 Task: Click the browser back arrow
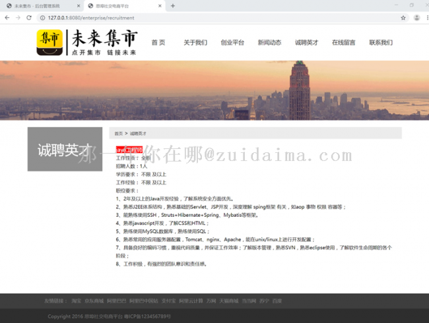tap(7, 18)
